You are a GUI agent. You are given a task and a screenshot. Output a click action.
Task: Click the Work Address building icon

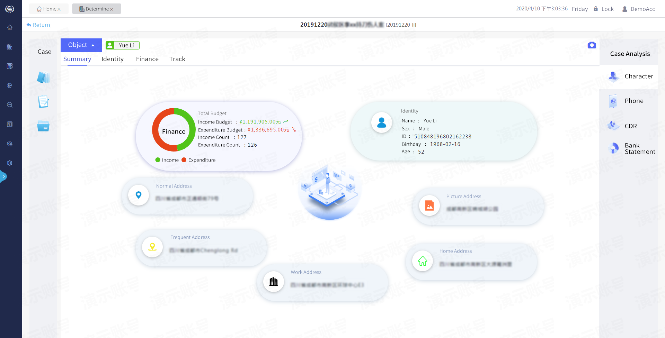274,282
